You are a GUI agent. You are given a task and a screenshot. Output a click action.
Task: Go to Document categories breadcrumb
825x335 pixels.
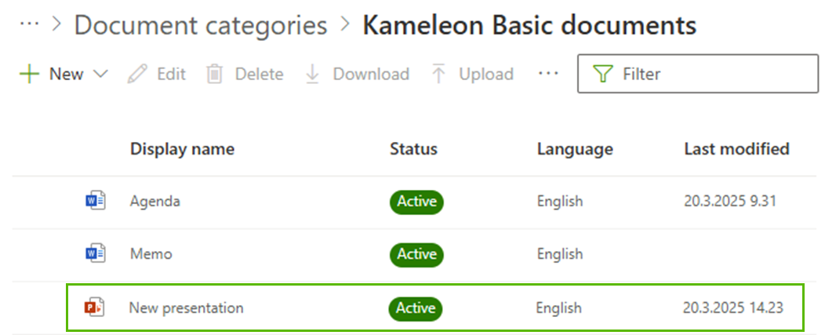tap(200, 25)
